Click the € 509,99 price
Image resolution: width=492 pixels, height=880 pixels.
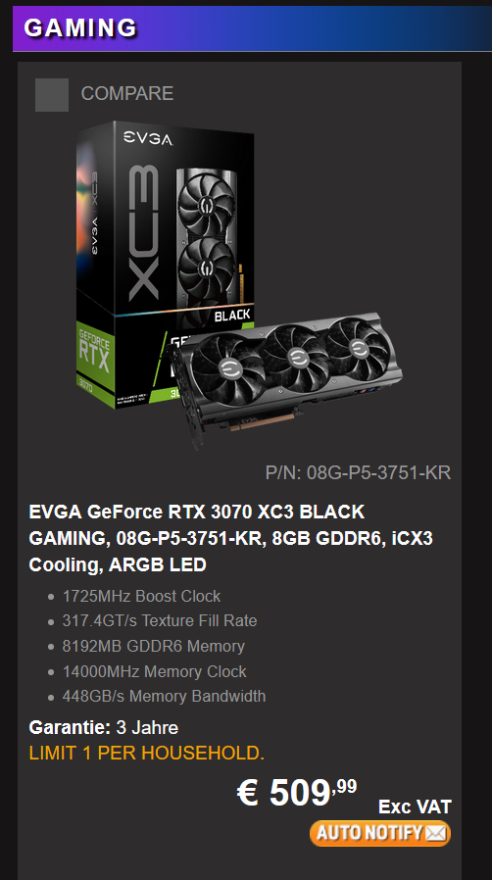point(297,793)
